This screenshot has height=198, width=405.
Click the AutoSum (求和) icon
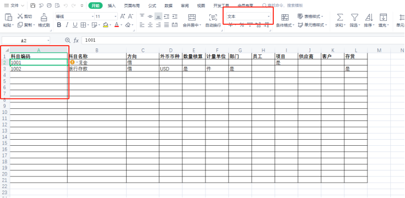pos(340,18)
